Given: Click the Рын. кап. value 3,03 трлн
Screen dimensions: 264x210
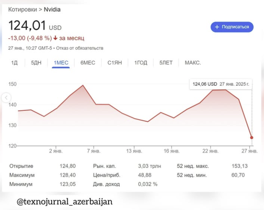Looking at the screenshot, I should pos(149,166).
